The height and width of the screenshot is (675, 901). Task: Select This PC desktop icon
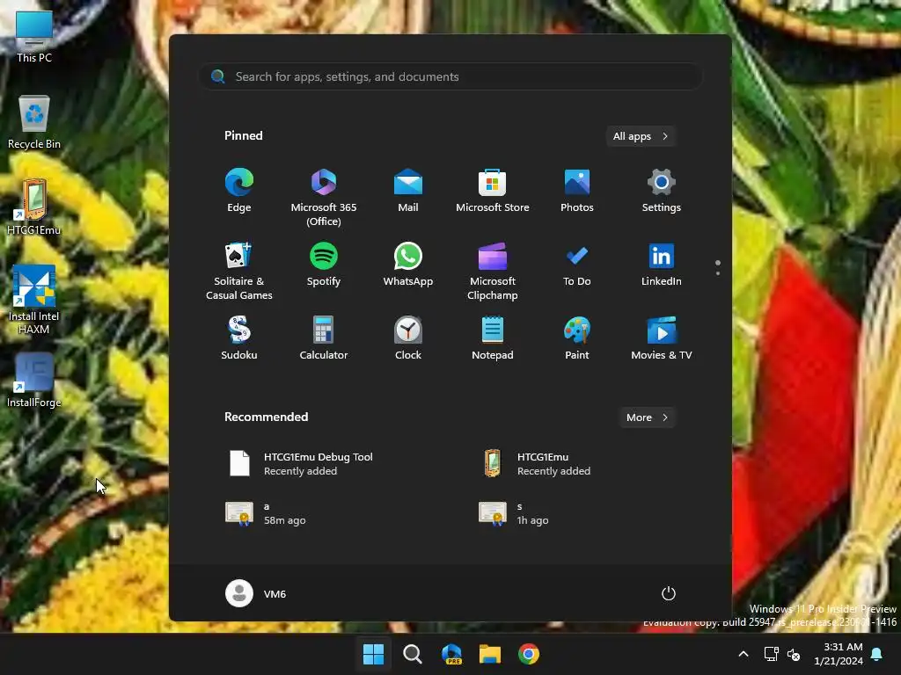click(34, 37)
